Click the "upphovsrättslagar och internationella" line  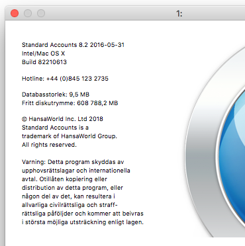[x=76, y=171]
